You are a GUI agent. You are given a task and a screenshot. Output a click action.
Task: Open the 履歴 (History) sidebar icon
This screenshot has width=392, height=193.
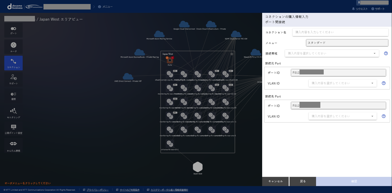pyautogui.click(x=13, y=96)
